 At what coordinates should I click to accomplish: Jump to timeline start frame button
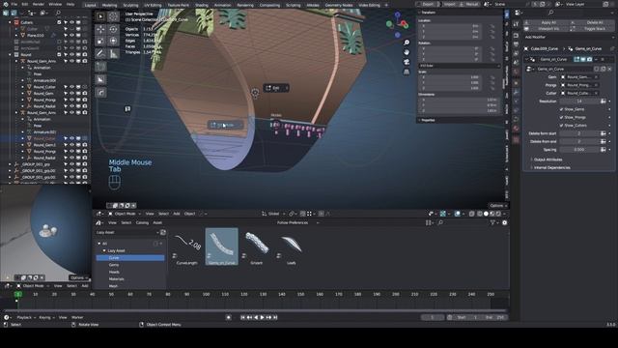point(242,317)
